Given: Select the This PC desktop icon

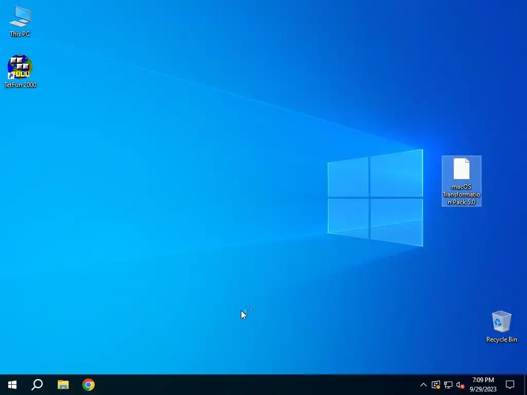Looking at the screenshot, I should 20,21.
